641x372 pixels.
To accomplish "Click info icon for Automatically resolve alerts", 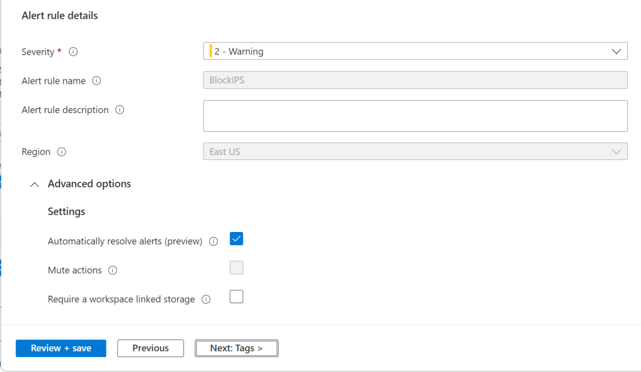I will click(213, 241).
